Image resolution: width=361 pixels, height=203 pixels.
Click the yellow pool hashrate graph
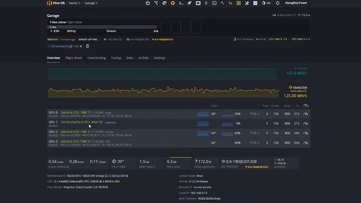pos(164,92)
